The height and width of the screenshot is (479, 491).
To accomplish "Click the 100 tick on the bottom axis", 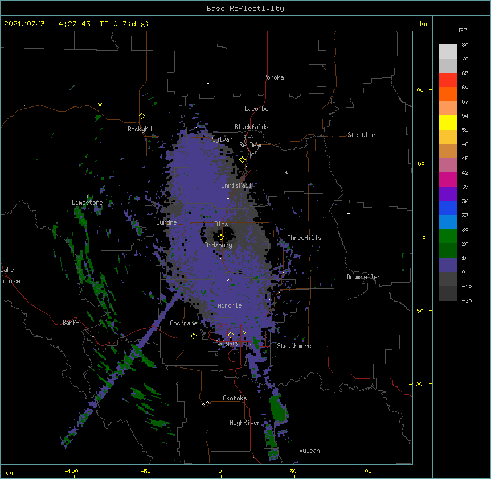I will point(366,472).
